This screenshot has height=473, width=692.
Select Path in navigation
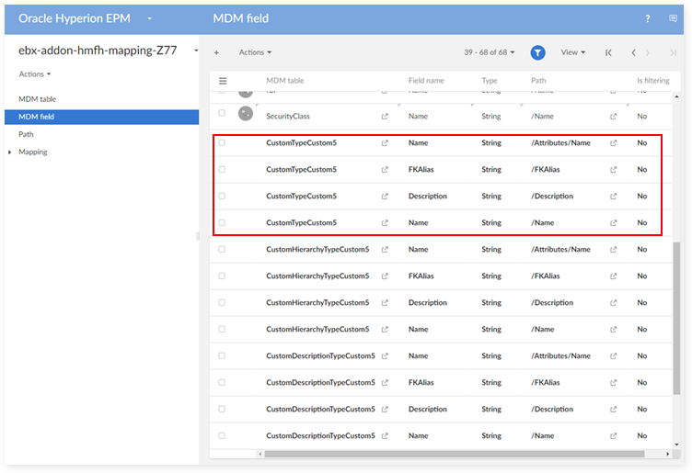click(x=26, y=134)
